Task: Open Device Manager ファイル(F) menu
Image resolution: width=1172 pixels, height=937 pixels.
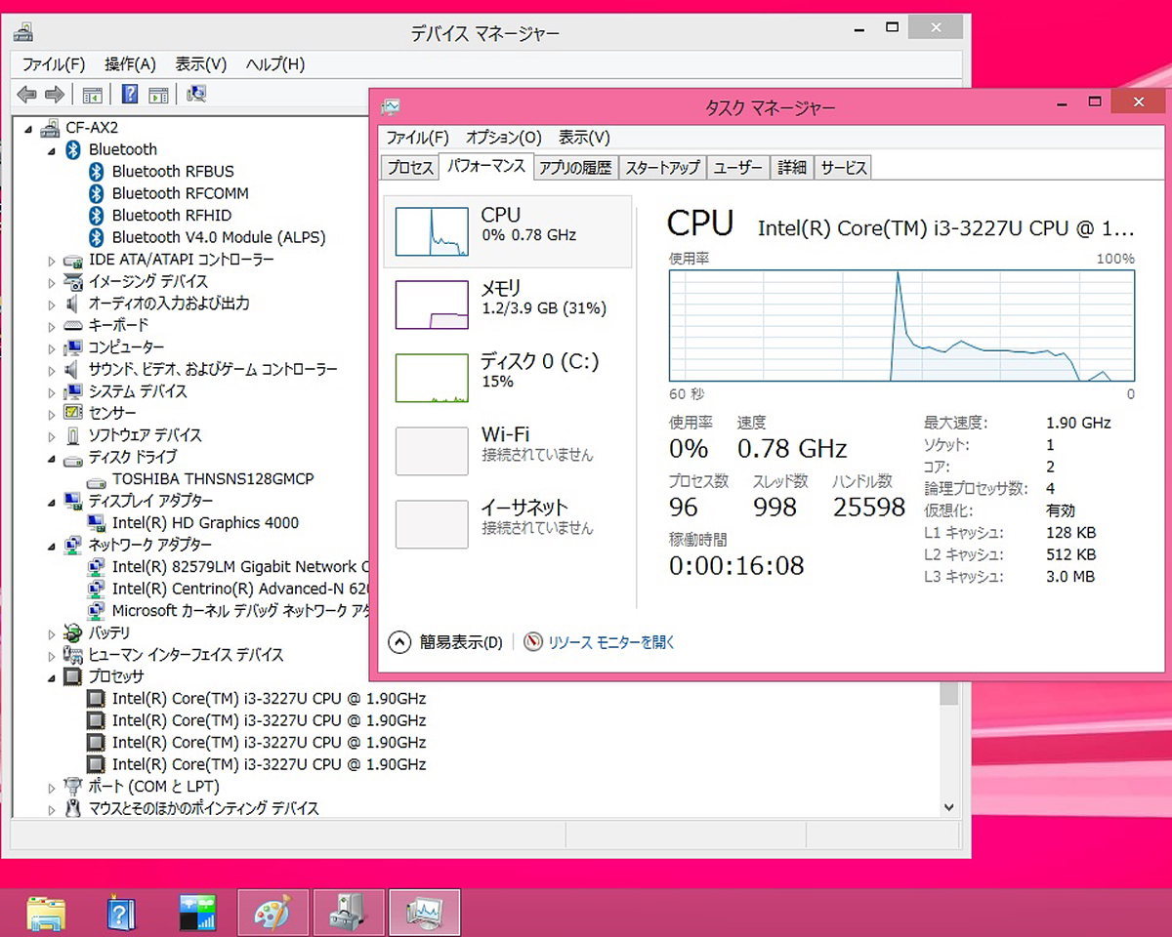Action: click(54, 64)
